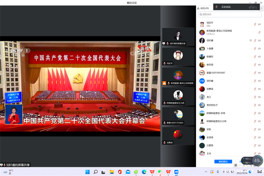The width and height of the screenshot is (264, 176).
Task: Select 刘贵涛 video thumbnail with China flag
Action: [x=178, y=135]
